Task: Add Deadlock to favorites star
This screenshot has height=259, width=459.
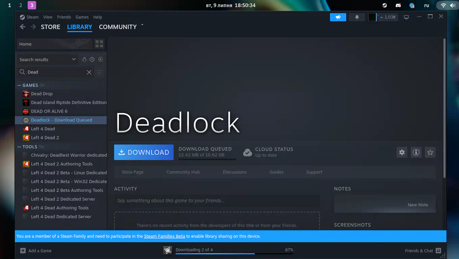Action: click(x=430, y=152)
